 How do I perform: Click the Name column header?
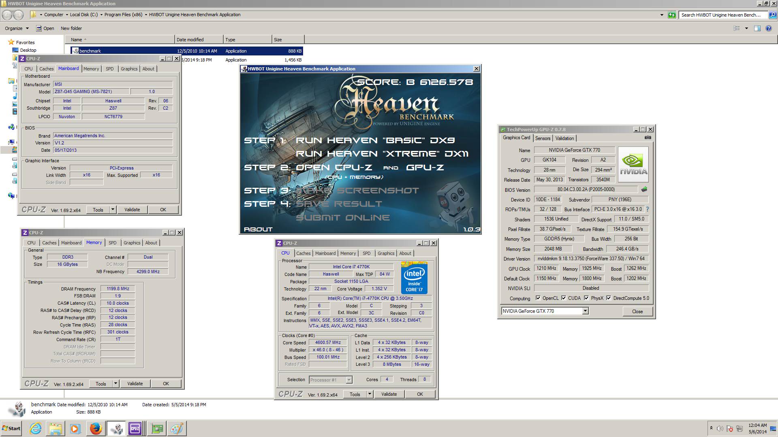click(120, 40)
